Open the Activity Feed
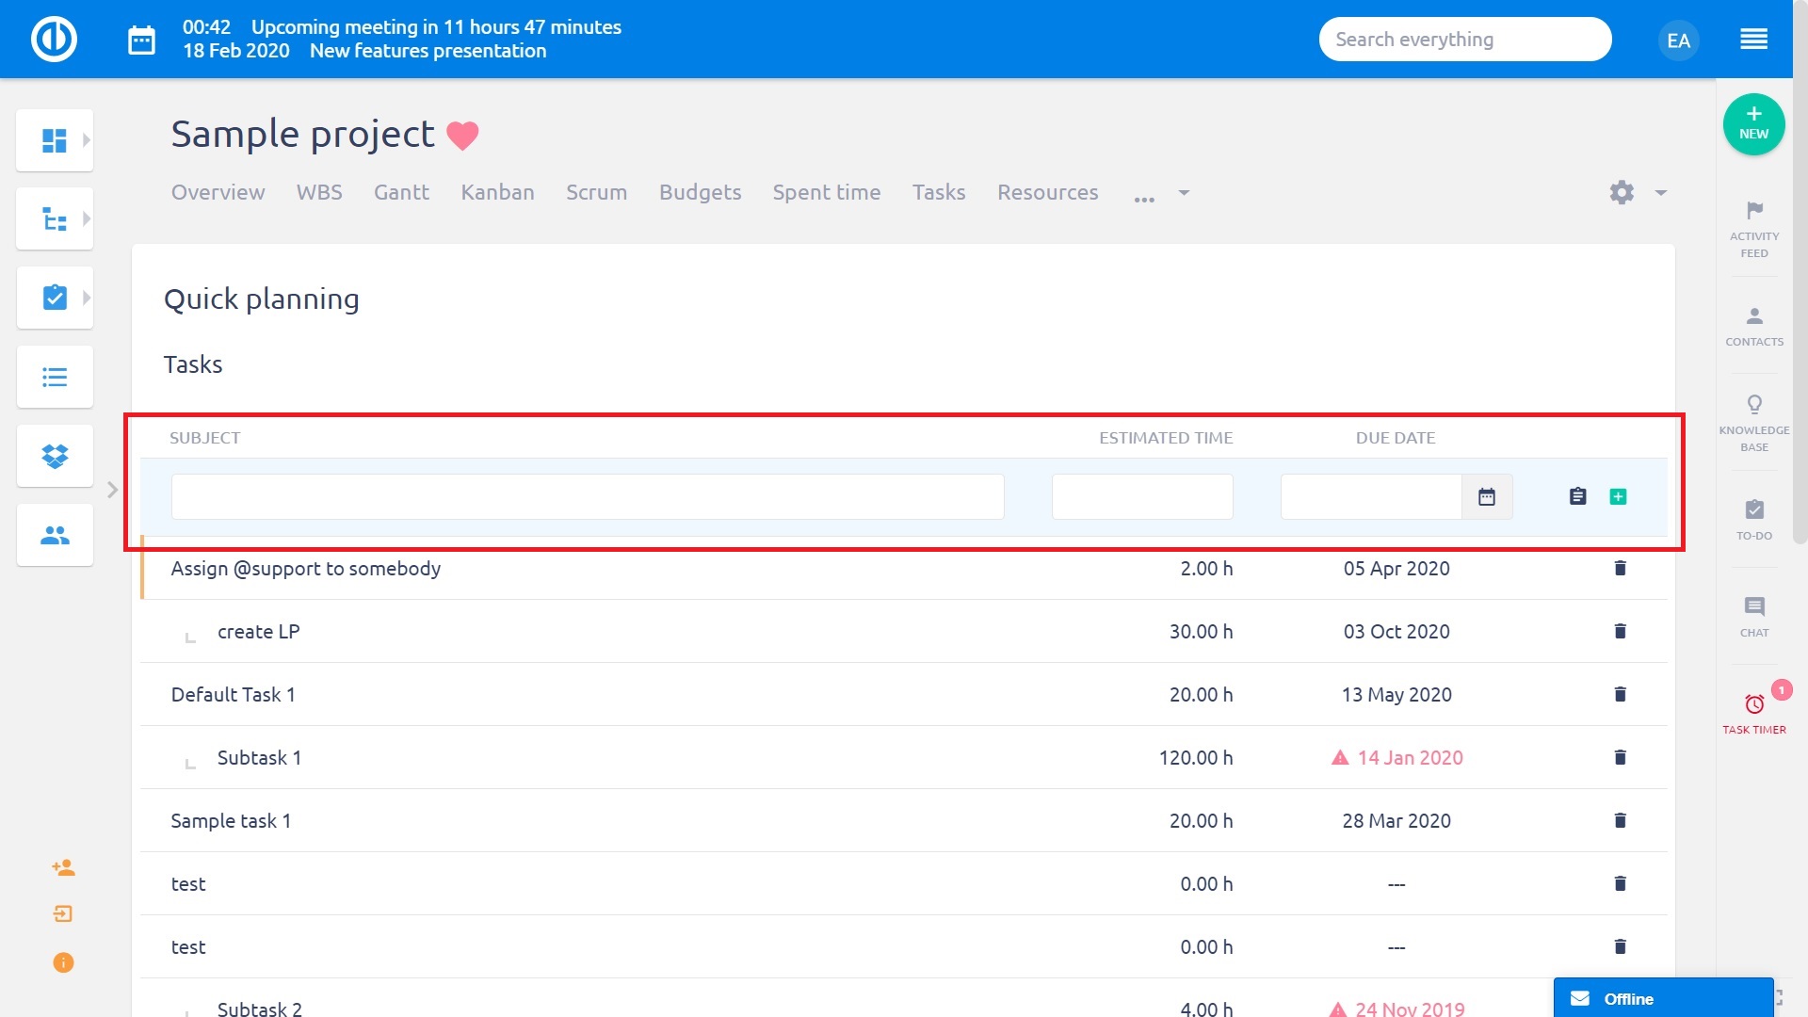The height and width of the screenshot is (1017, 1808). pyautogui.click(x=1753, y=229)
